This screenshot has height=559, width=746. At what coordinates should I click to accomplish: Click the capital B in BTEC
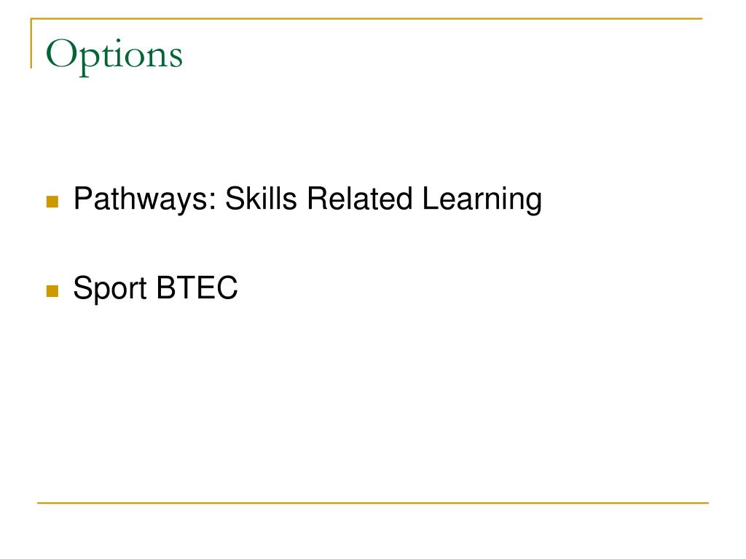click(x=167, y=287)
